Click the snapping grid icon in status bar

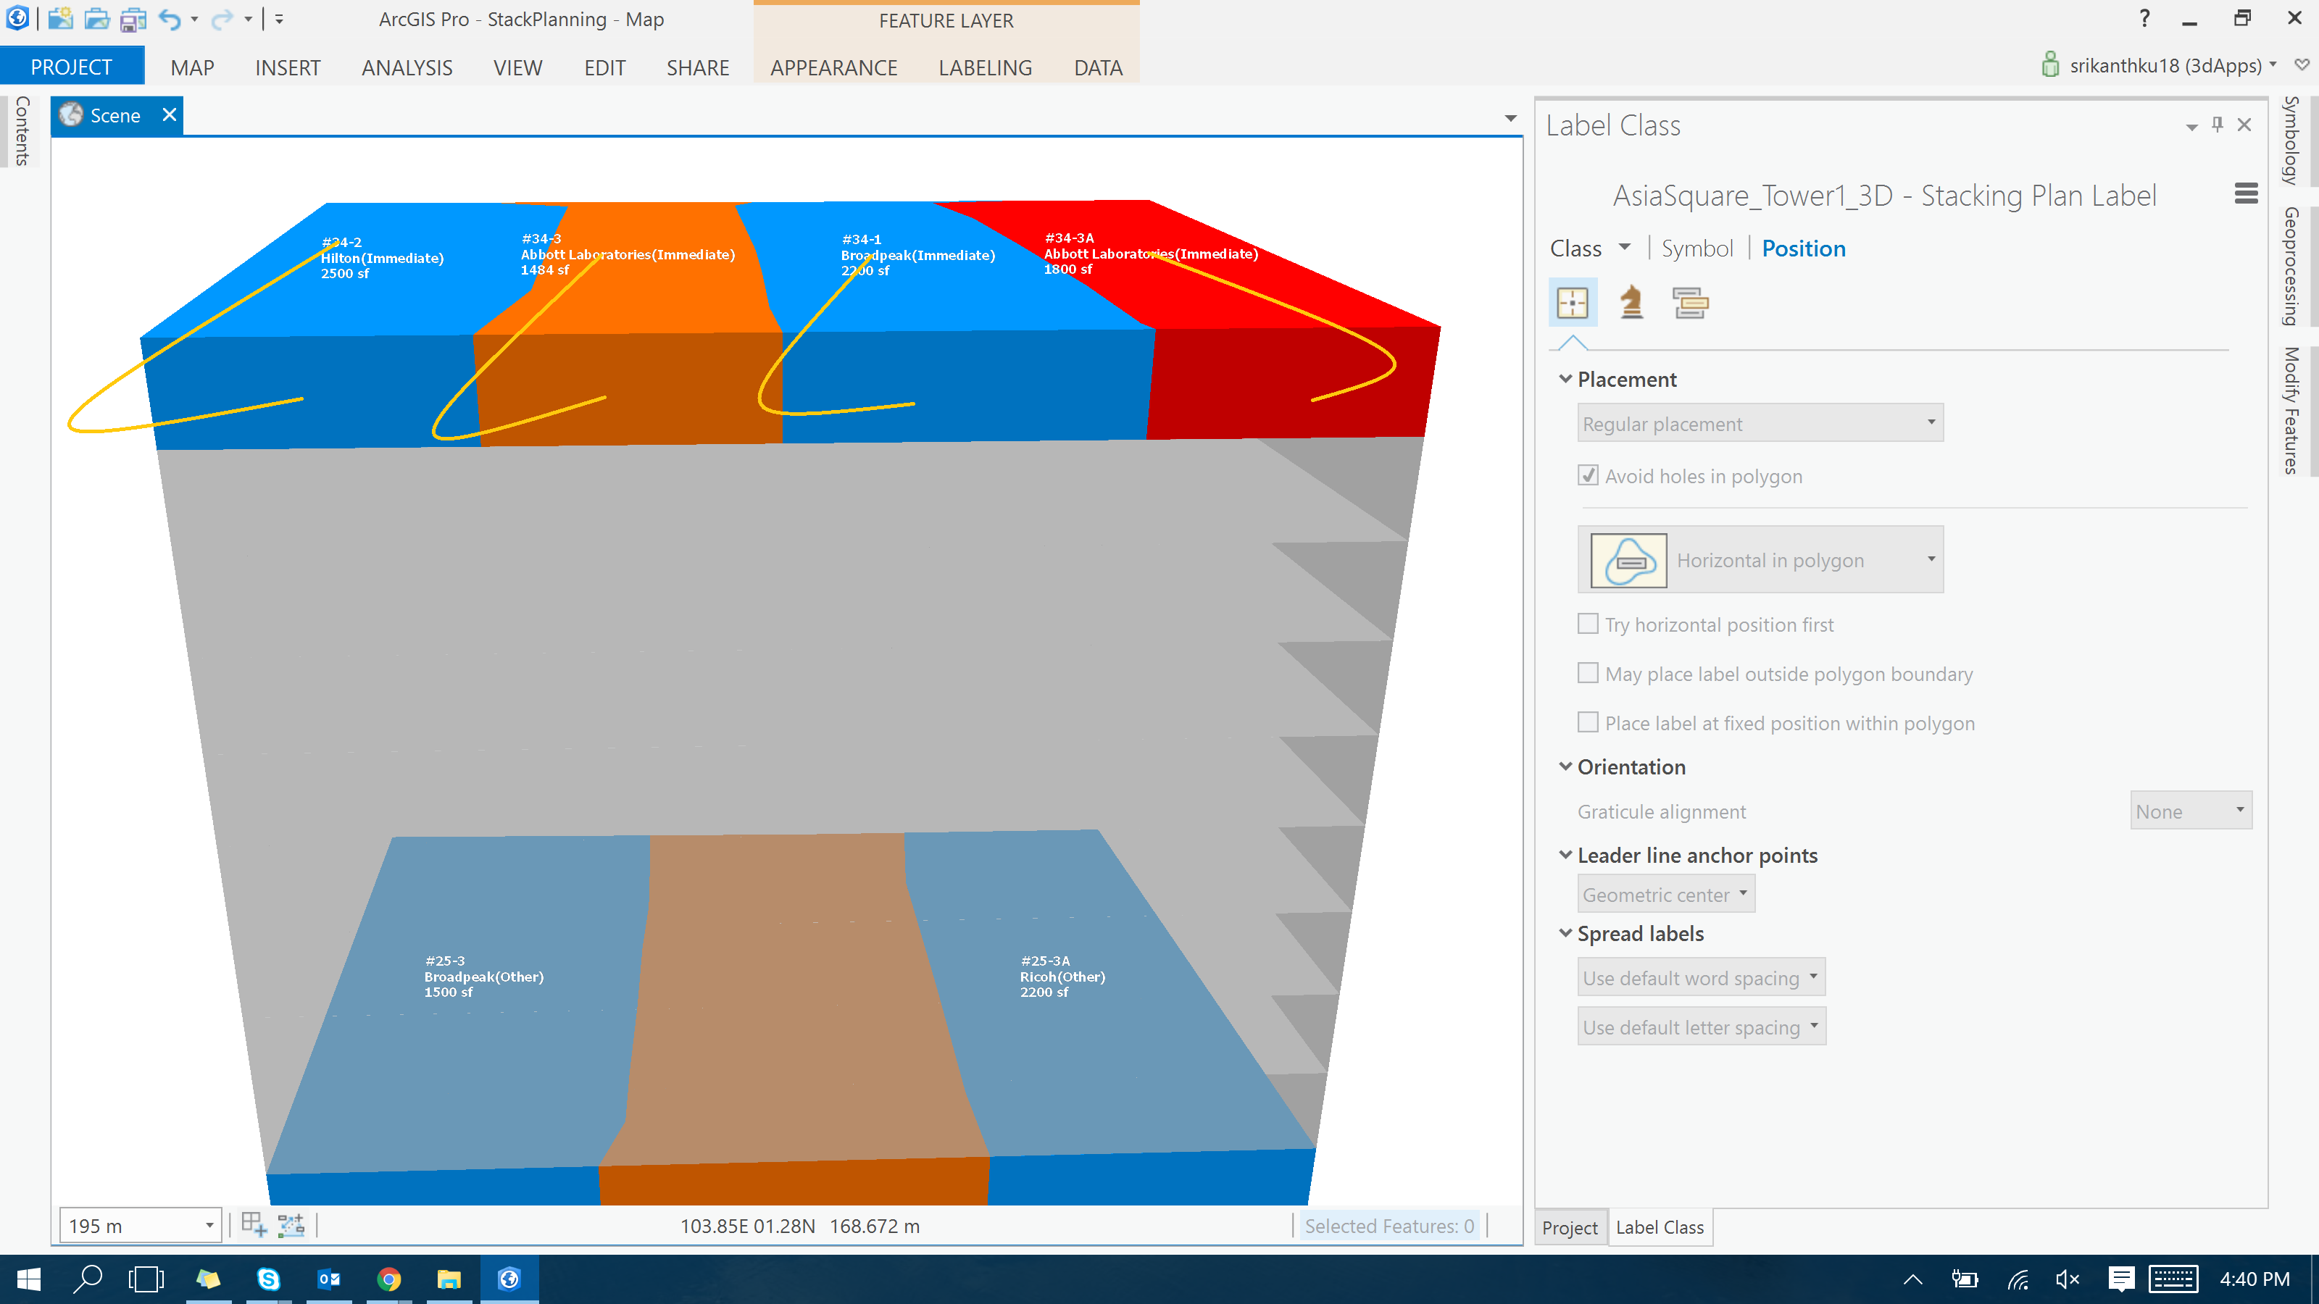point(254,1225)
